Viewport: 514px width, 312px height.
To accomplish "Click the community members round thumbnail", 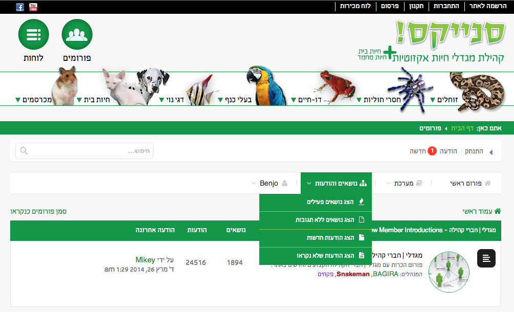I will pyautogui.click(x=449, y=272).
